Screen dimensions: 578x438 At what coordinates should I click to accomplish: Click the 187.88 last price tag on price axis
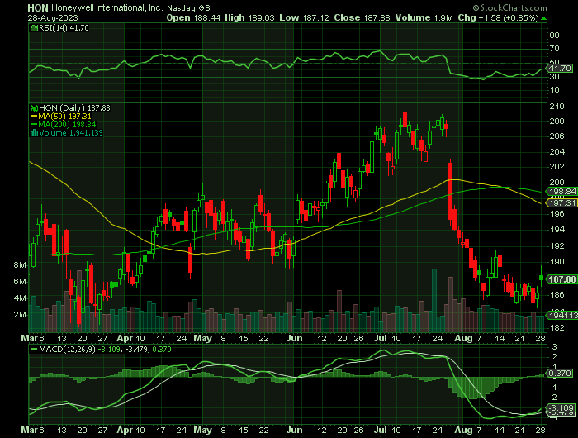tap(562, 279)
